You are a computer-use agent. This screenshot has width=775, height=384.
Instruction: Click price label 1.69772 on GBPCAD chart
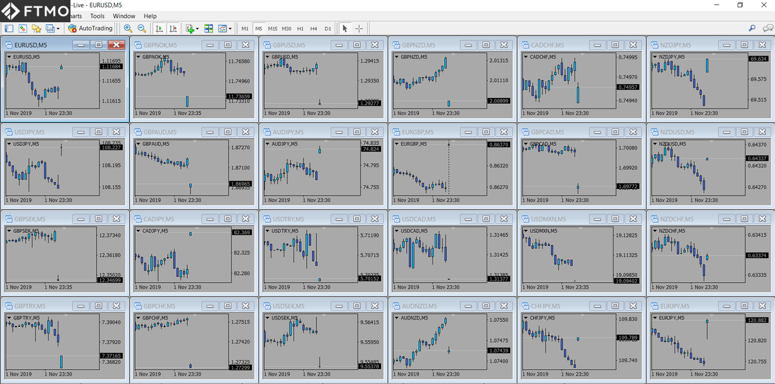point(628,187)
